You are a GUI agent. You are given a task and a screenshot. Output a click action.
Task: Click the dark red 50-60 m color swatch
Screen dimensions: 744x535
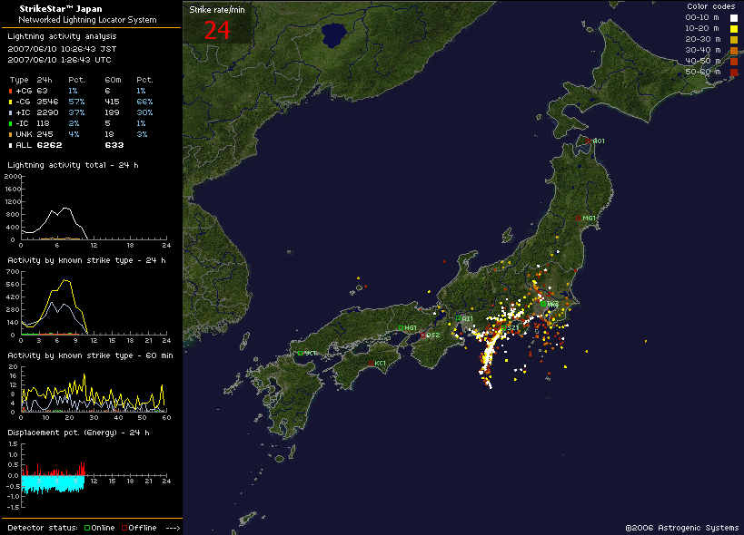coord(732,72)
